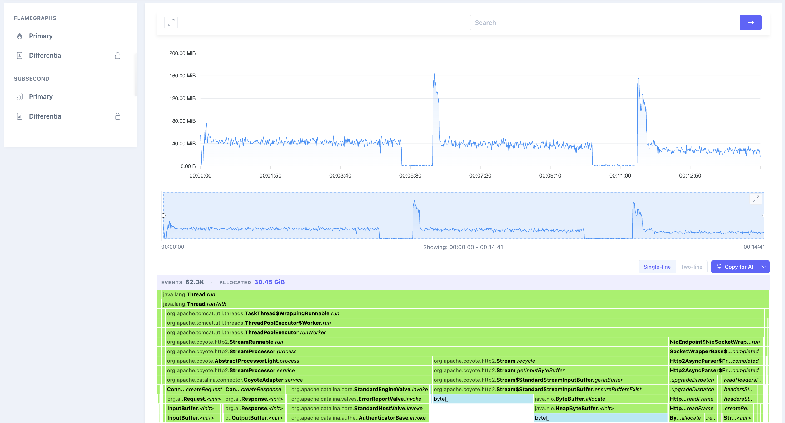Open the Copy for AI dropdown arrow
This screenshot has height=423, width=785.
pyautogui.click(x=764, y=267)
